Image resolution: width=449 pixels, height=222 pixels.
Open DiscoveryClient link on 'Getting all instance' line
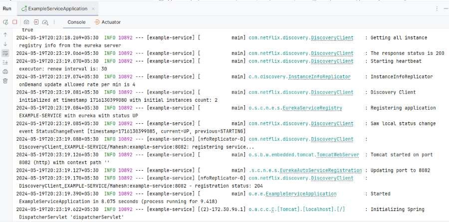332,37
